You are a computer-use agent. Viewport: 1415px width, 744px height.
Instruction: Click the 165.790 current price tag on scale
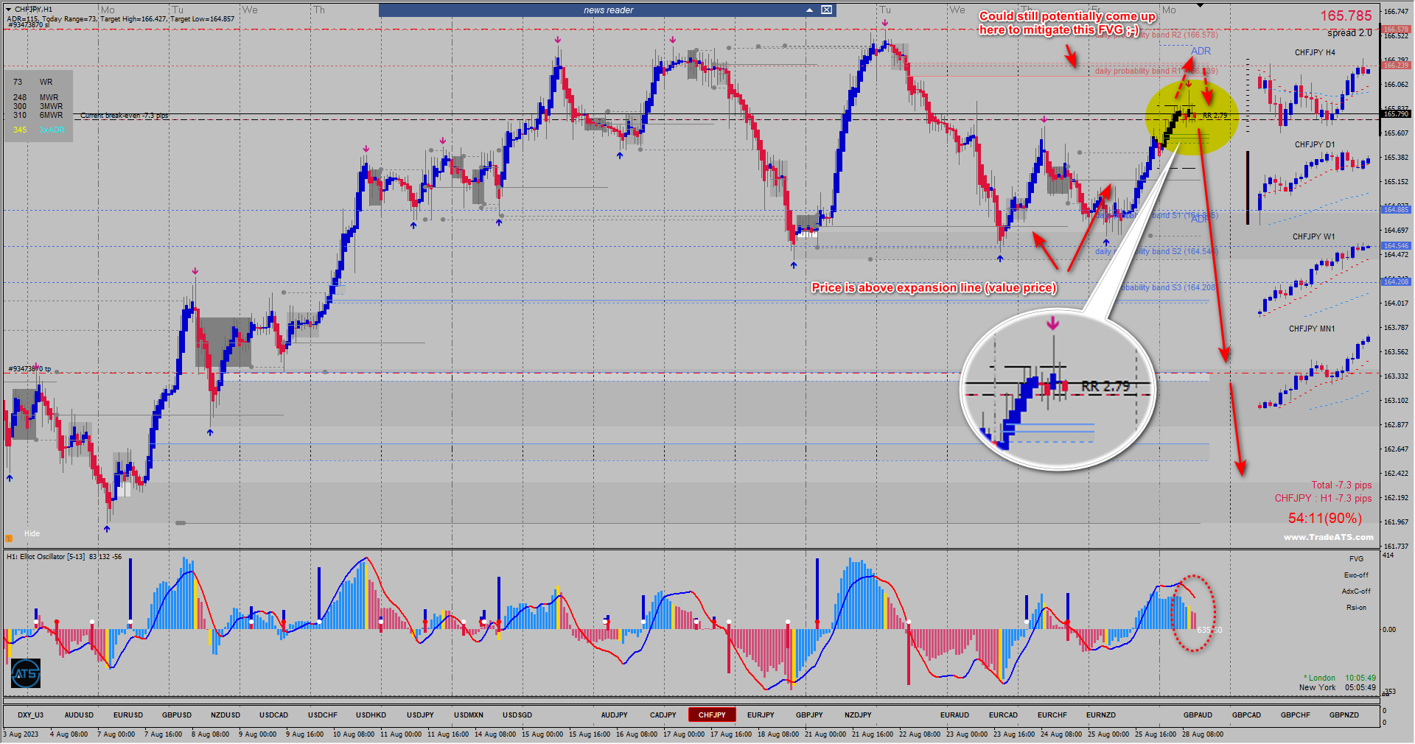click(x=1396, y=114)
